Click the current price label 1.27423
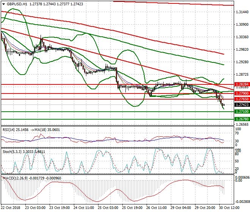Viewport: 250px width, 212px height. pyautogui.click(x=242, y=105)
